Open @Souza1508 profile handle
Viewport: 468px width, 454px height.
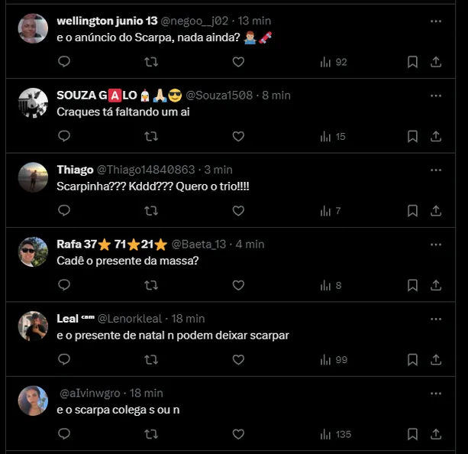click(219, 96)
